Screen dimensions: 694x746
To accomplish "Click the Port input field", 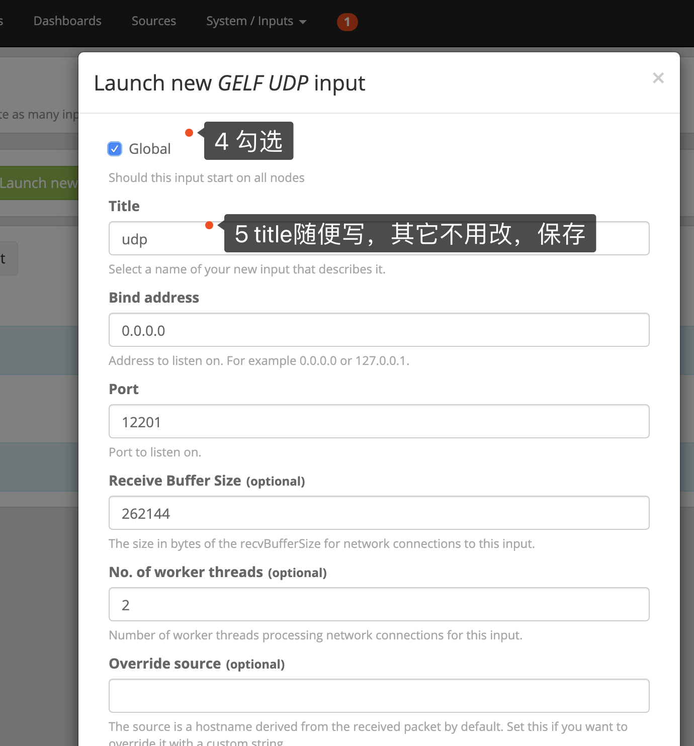I will (x=379, y=421).
